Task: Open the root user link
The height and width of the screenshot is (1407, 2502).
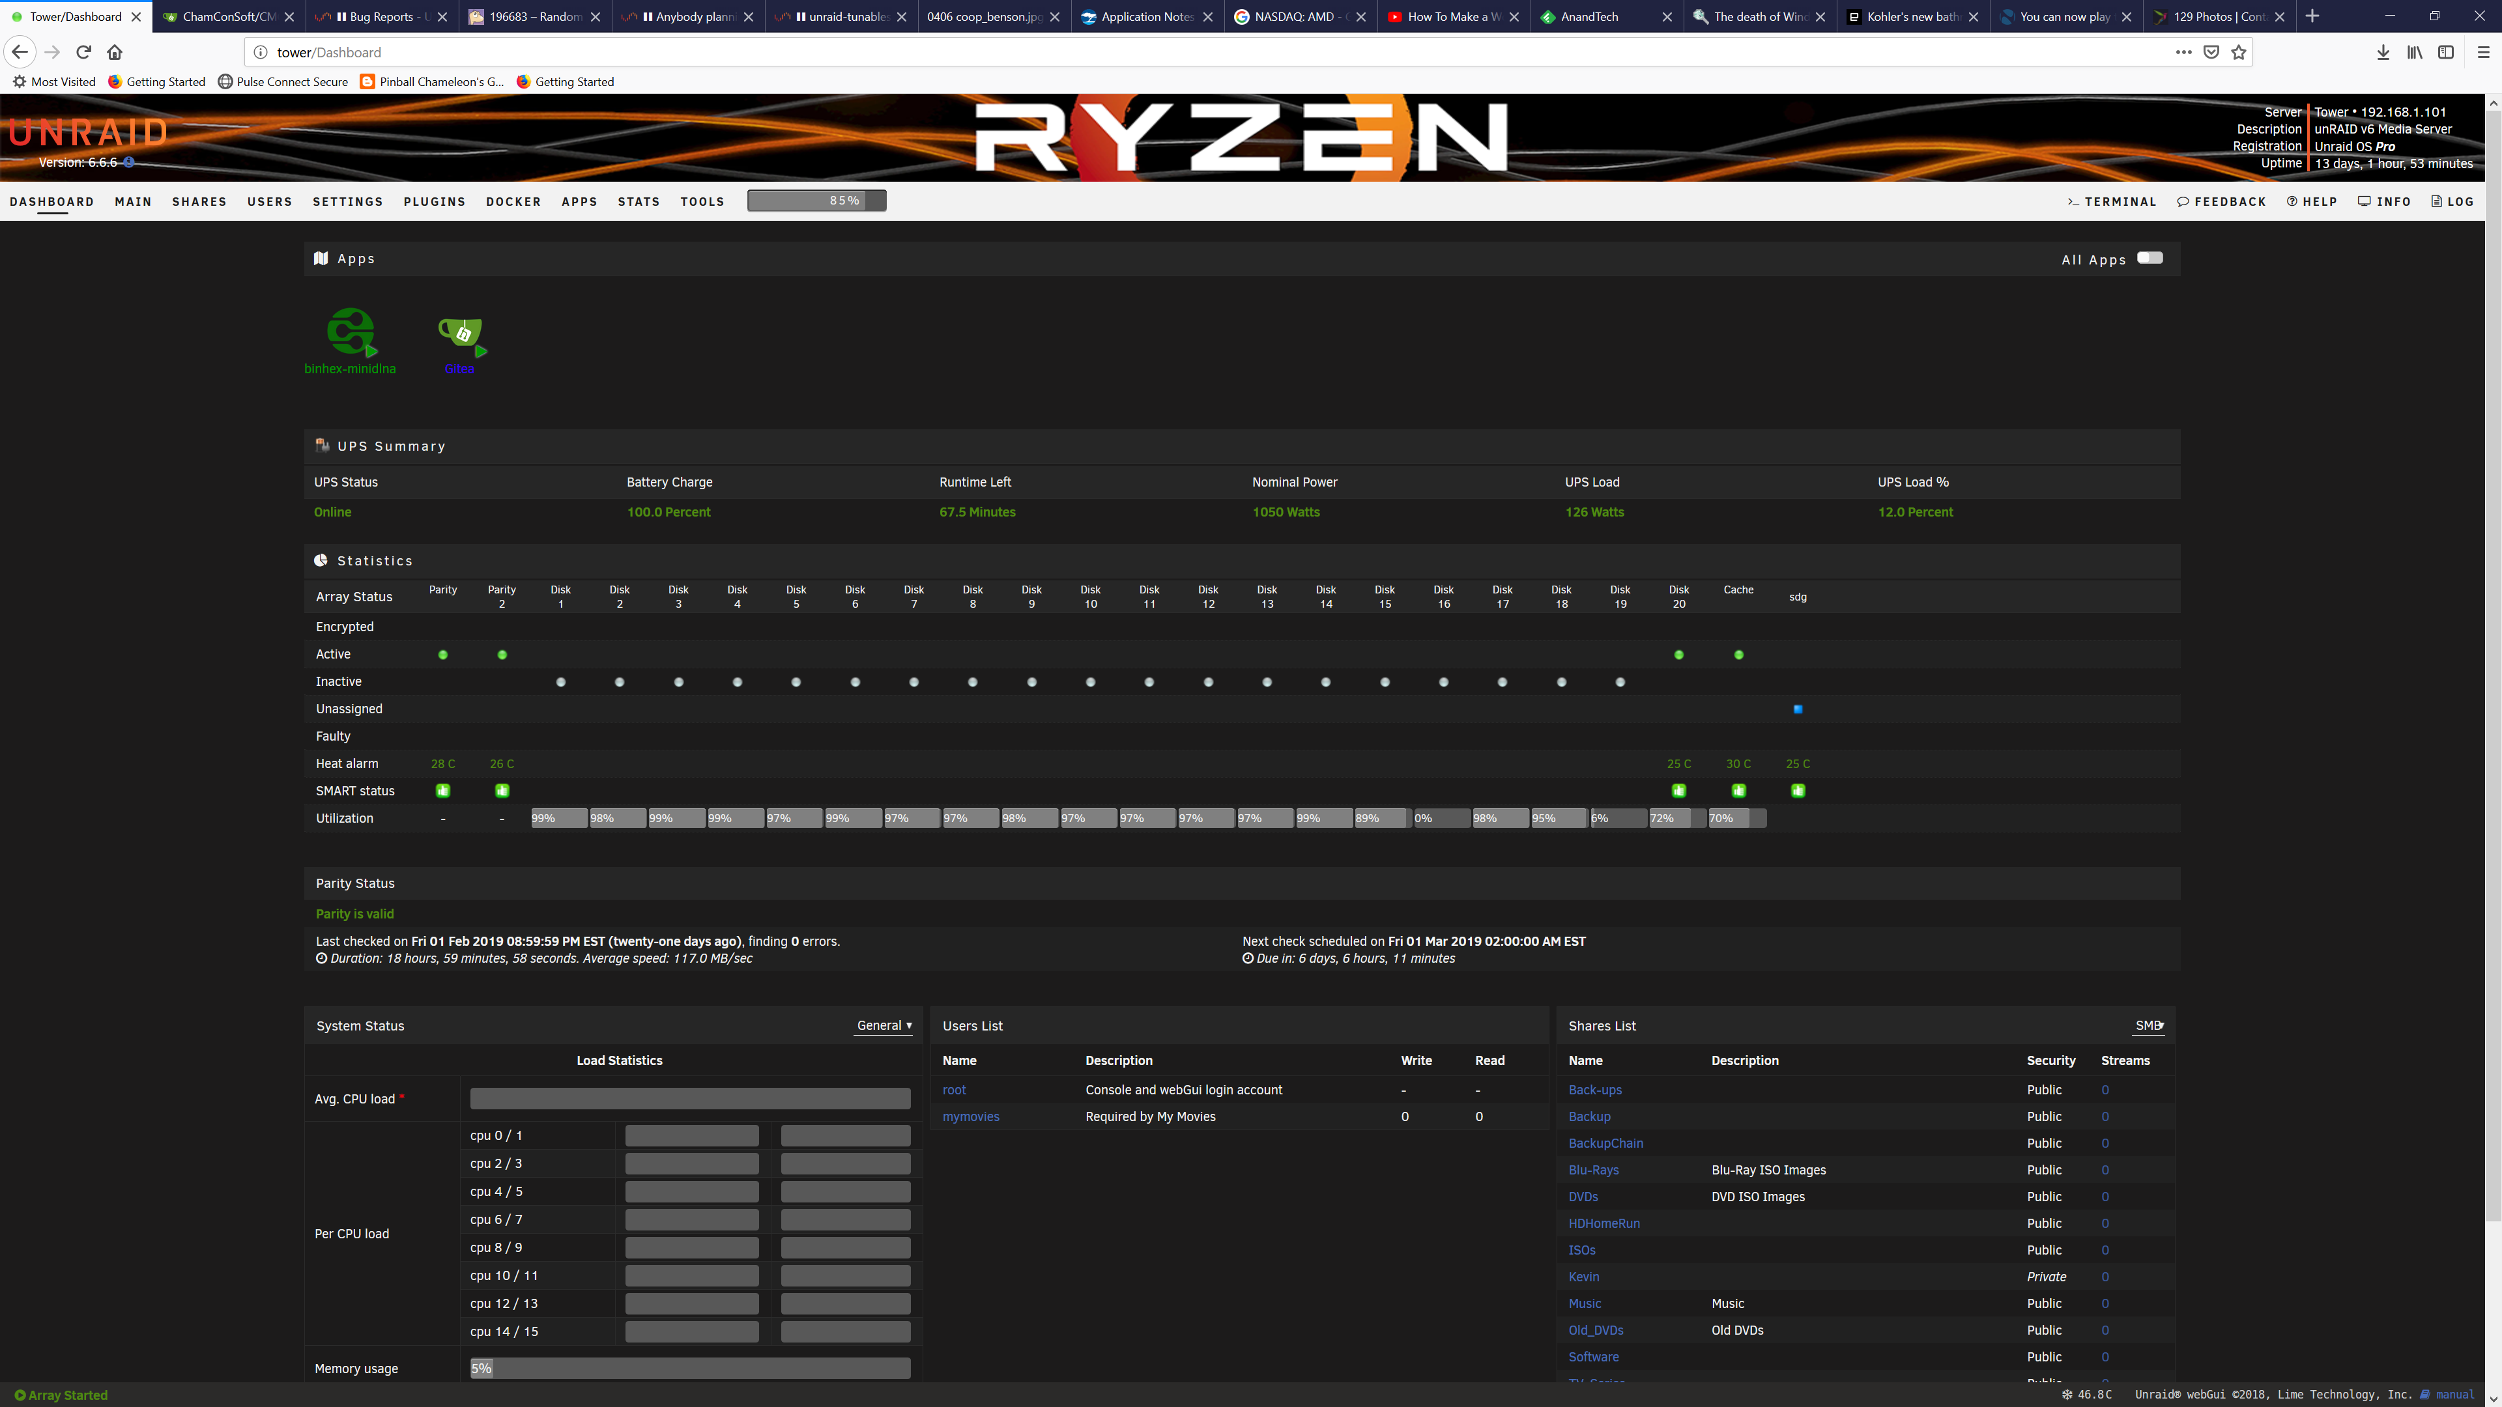Action: (x=954, y=1090)
